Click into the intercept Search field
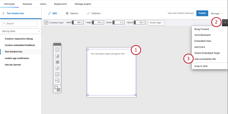228x114 pixels. (x=20, y=24)
